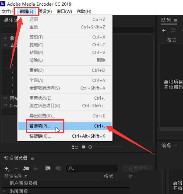Click the 格式 column header in 队列
This screenshot has height=194, width=183.
pyautogui.click(x=172, y=40)
